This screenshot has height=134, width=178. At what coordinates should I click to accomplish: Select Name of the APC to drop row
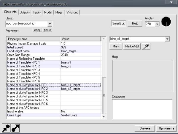[54, 108]
